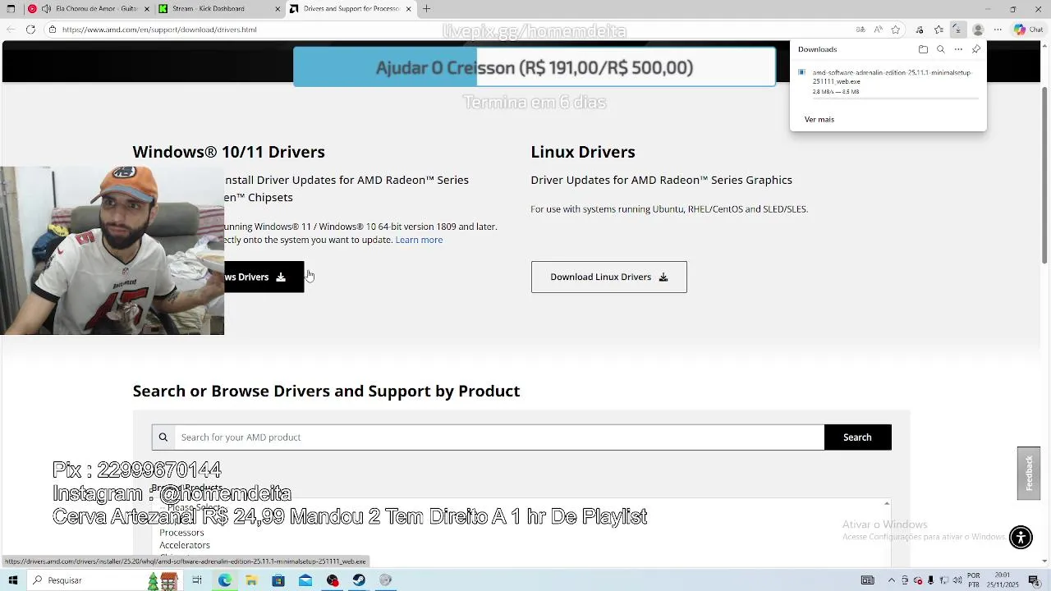The image size is (1051, 591).
Task: Open the accessibility widget icon
Action: pos(1021,538)
